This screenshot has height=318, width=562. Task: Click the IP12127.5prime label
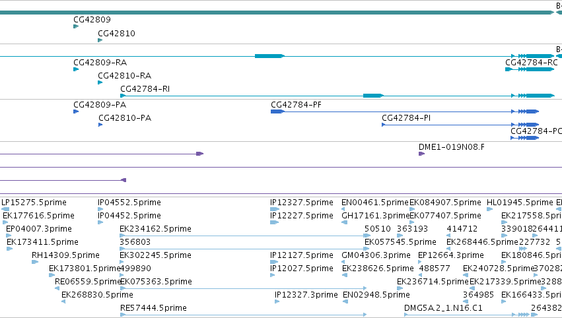pyautogui.click(x=302, y=255)
